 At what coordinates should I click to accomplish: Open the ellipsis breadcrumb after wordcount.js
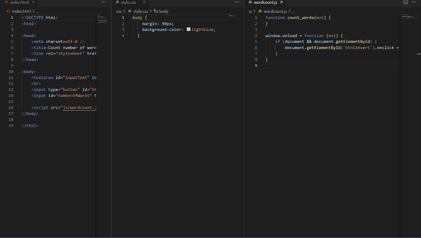point(294,11)
